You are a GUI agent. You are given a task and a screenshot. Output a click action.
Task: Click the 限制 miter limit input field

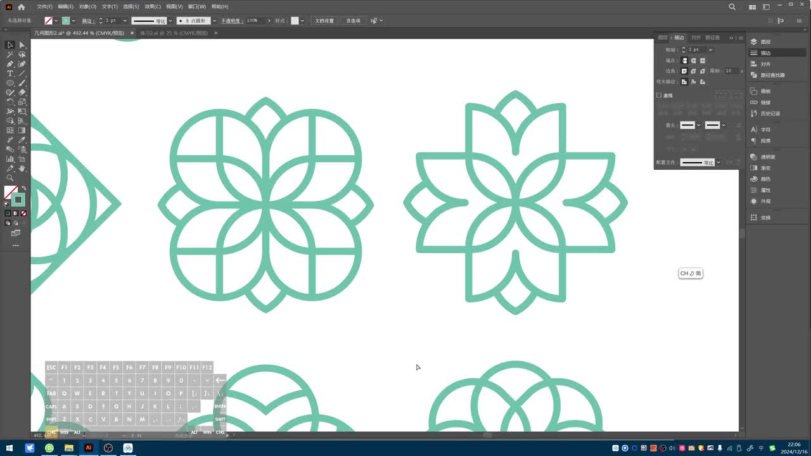click(731, 71)
